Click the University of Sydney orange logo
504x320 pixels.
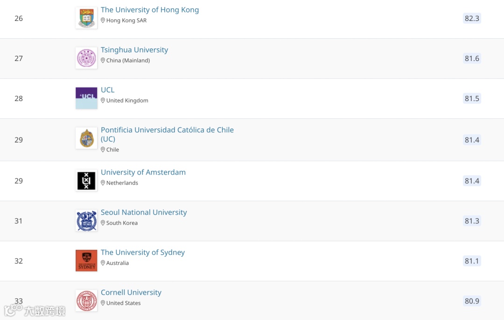coord(86,261)
